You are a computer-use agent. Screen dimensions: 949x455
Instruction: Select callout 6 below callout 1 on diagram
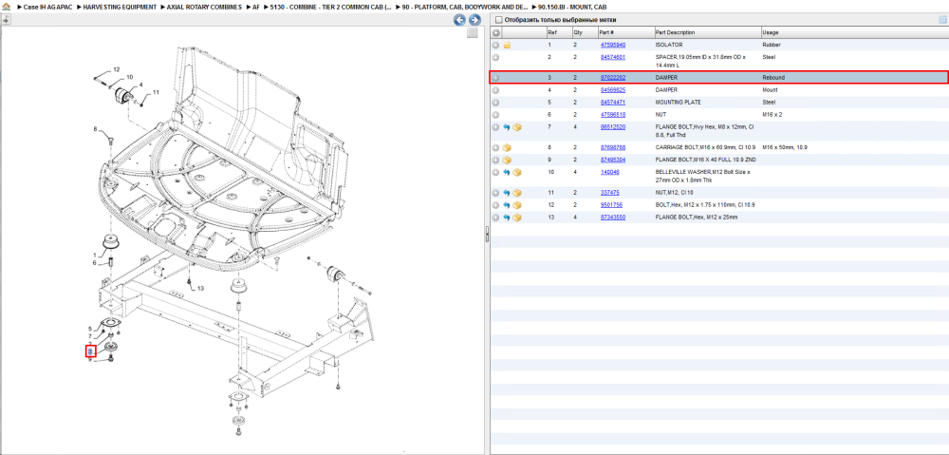point(94,263)
